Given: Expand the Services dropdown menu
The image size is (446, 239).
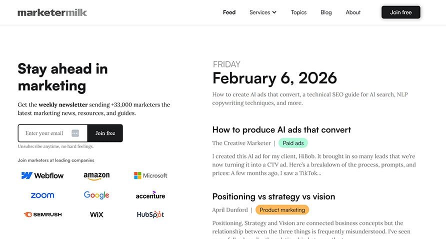Looking at the screenshot, I should click(x=263, y=12).
